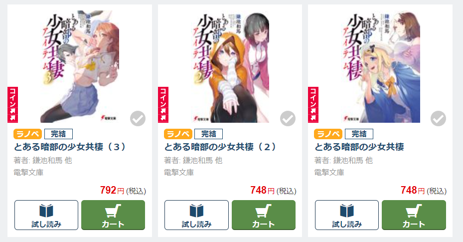463x242 pixels.
Task: Open volume 2 cover thumbnail
Action: (230, 66)
